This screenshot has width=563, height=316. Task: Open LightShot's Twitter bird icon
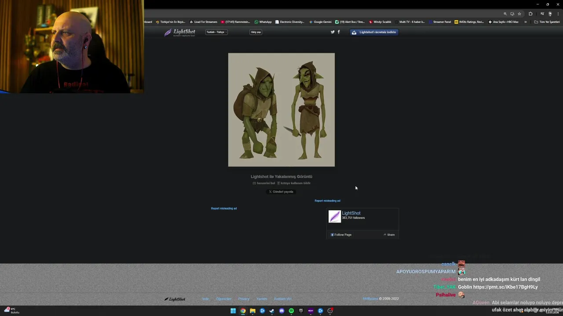(333, 32)
